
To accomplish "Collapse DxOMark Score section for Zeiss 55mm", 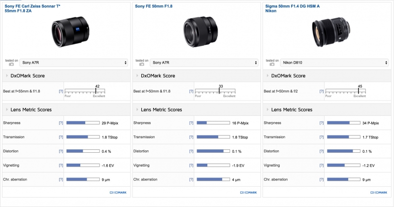I will (x=7, y=76).
